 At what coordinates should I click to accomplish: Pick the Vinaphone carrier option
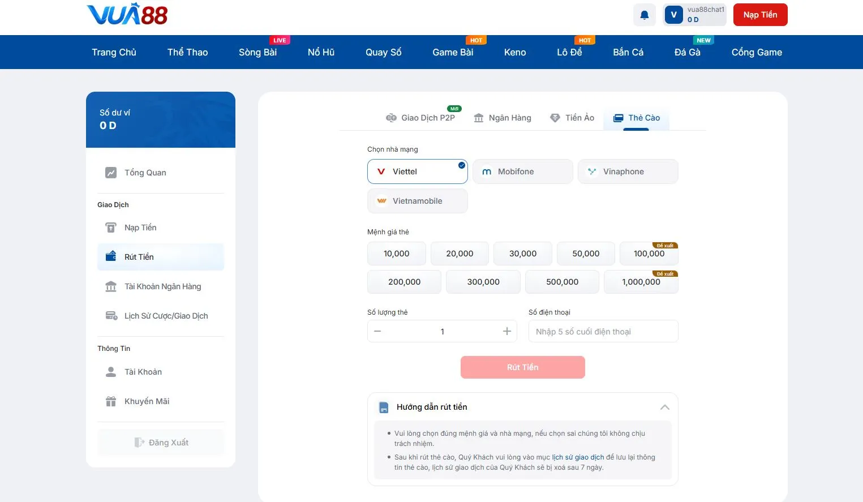pyautogui.click(x=628, y=171)
